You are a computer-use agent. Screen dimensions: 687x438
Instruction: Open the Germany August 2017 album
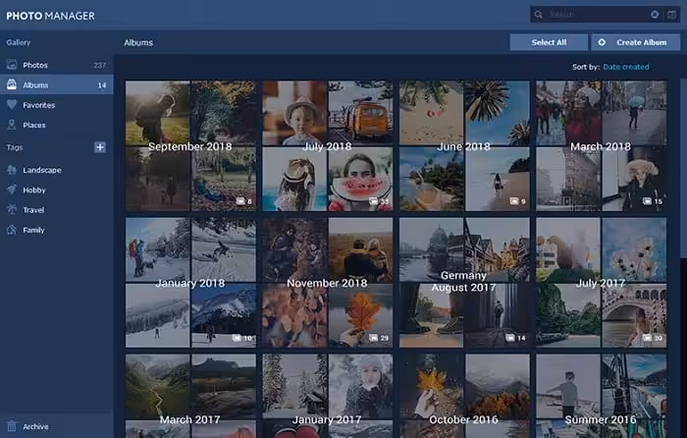click(x=463, y=283)
